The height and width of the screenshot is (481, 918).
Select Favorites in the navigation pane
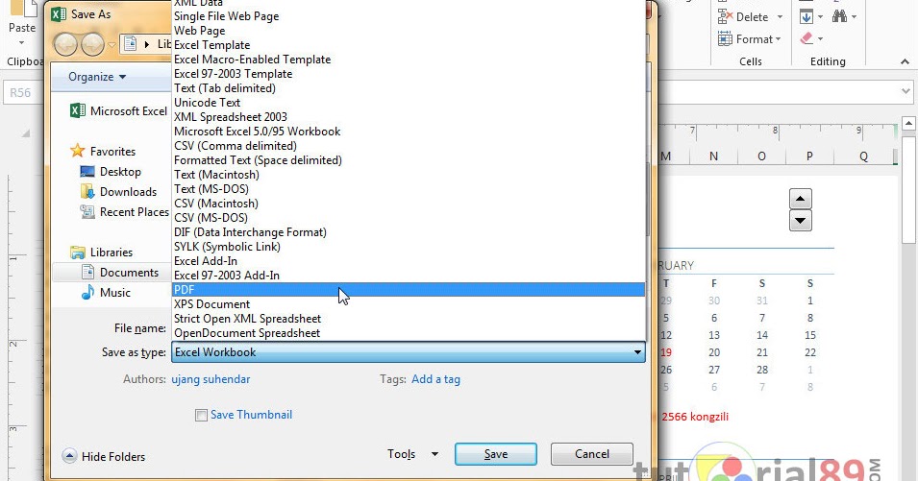[103, 152]
